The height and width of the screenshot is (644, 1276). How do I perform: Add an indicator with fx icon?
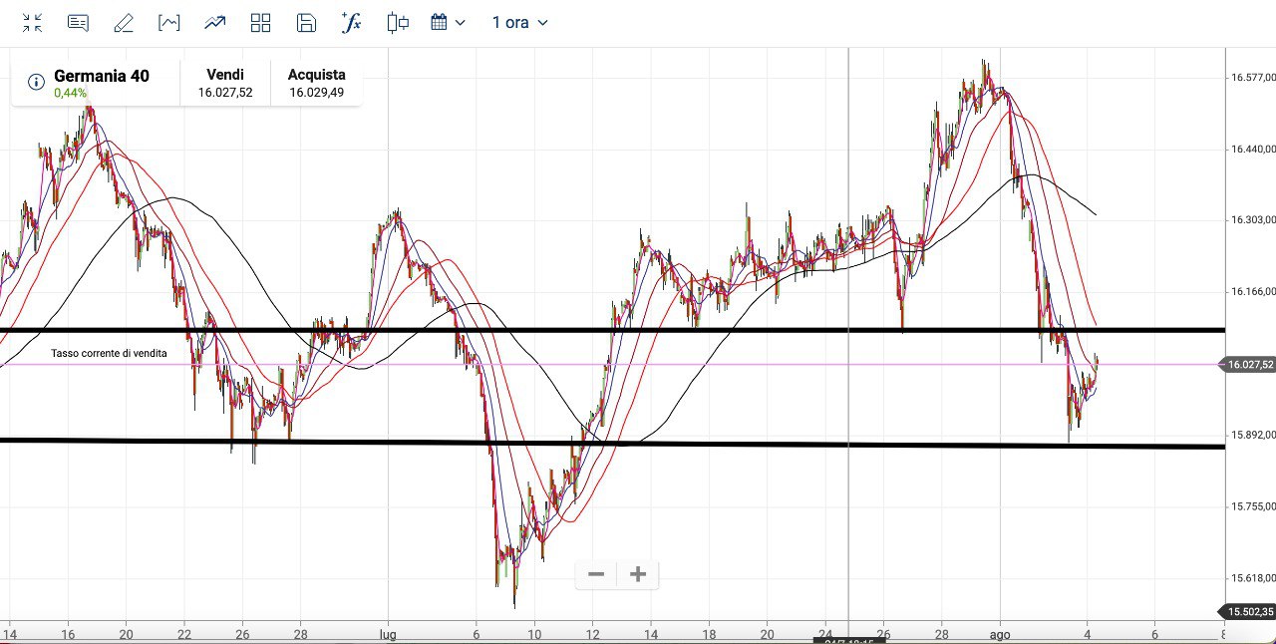(x=351, y=23)
